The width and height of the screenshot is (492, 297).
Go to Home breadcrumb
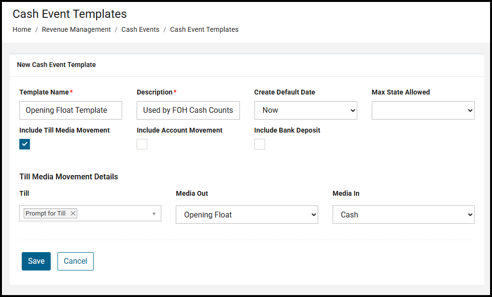click(22, 29)
